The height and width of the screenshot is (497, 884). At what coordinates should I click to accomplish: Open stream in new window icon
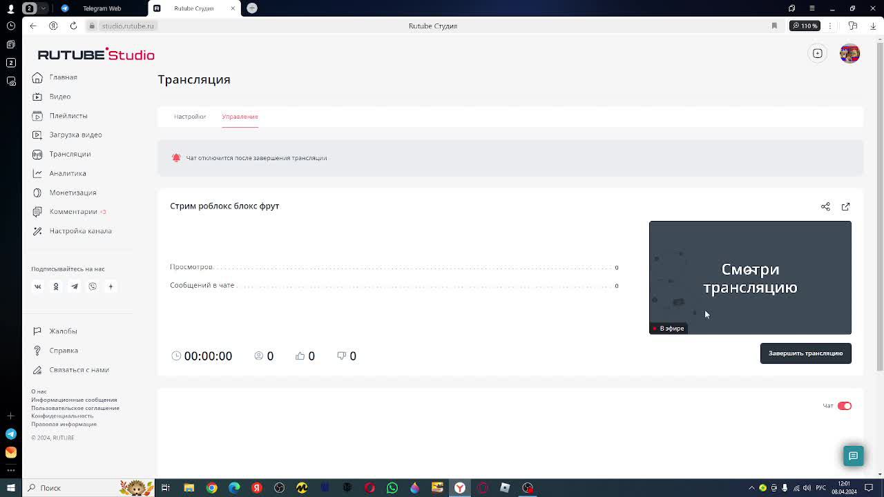(845, 206)
